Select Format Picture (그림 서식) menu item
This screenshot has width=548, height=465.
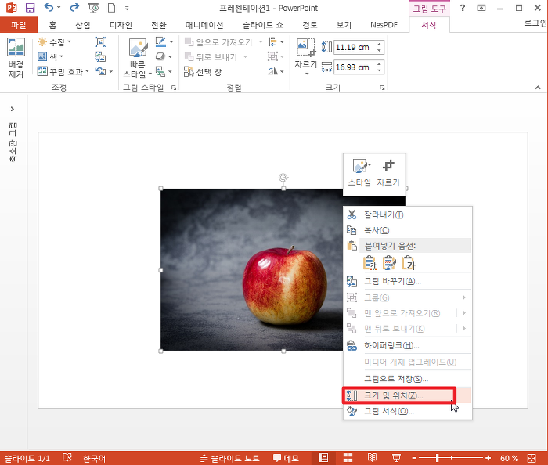pos(408,411)
